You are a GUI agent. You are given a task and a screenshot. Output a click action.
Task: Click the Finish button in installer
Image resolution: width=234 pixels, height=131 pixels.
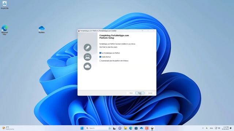click(140, 93)
